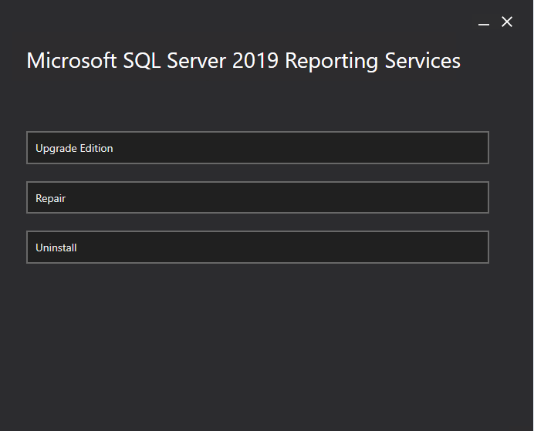Hit the underscore minimize icon

click(484, 23)
